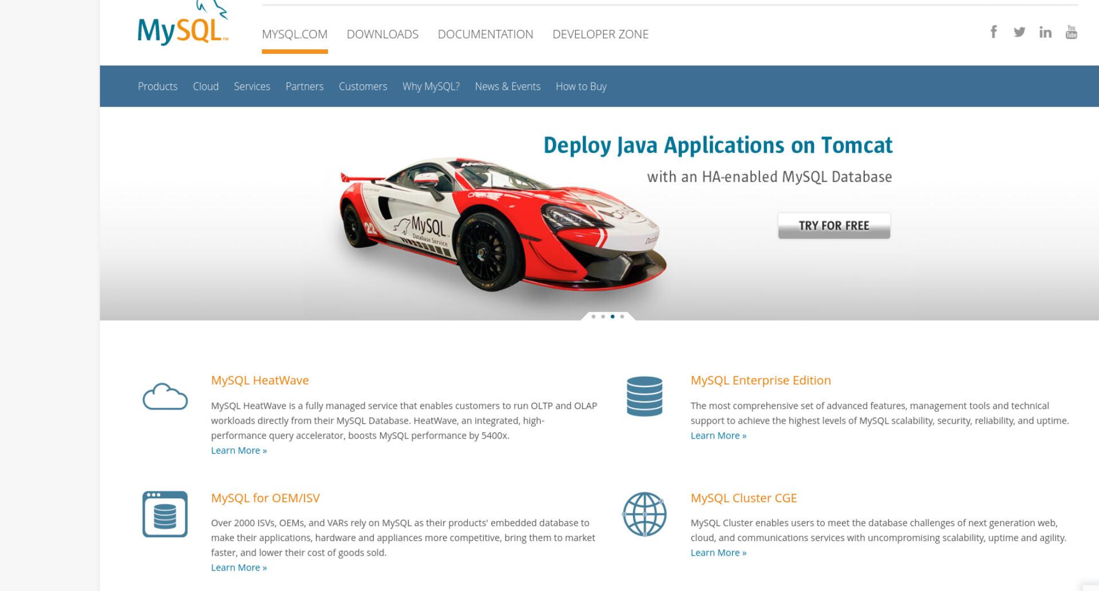Open the MySQL for OEM/ISV heading link
This screenshot has height=591, width=1099.
(266, 498)
